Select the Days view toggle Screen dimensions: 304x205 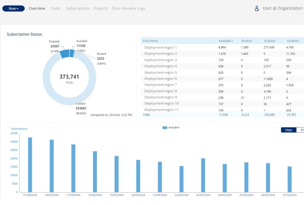[289, 130]
